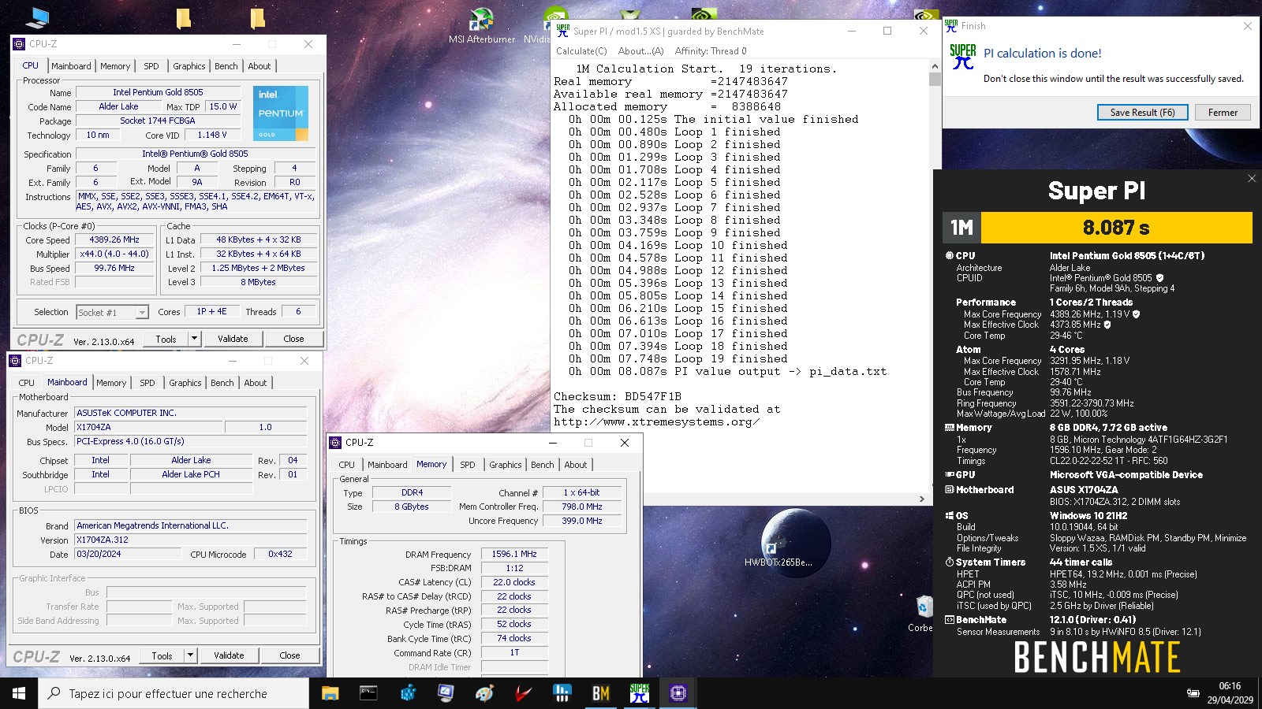Click the Multiplier value x44.0 (4.0 - 44.0)
This screenshot has width=1262, height=709.
click(115, 254)
